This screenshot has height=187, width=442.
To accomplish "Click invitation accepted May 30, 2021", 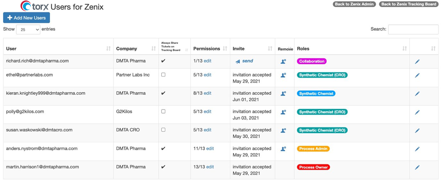I will click(252, 133).
